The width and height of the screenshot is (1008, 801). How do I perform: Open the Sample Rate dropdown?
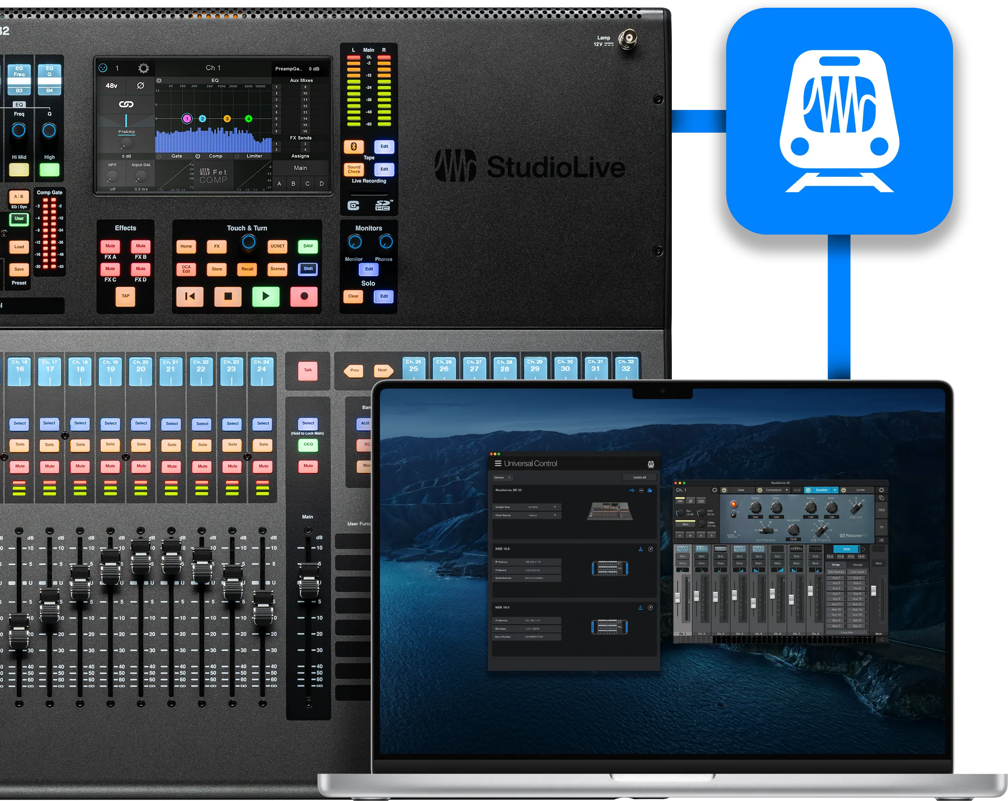pyautogui.click(x=555, y=507)
